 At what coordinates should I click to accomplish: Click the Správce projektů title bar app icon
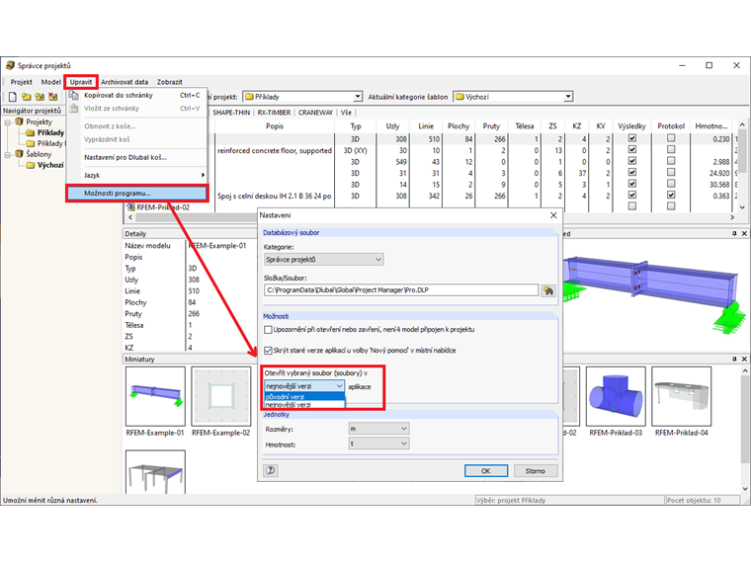pyautogui.click(x=10, y=65)
